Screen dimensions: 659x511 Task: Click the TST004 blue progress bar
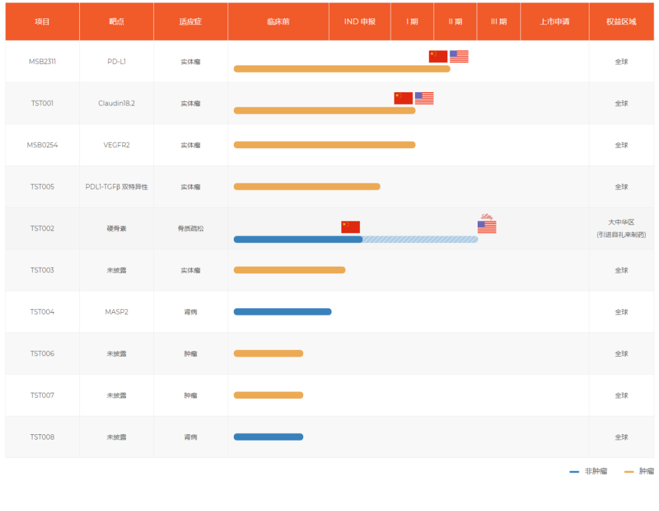(x=283, y=312)
